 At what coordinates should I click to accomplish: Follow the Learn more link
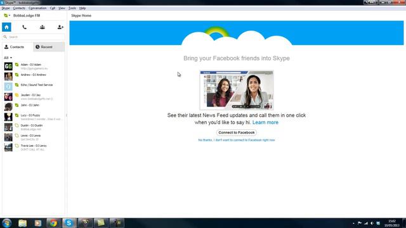click(x=265, y=122)
